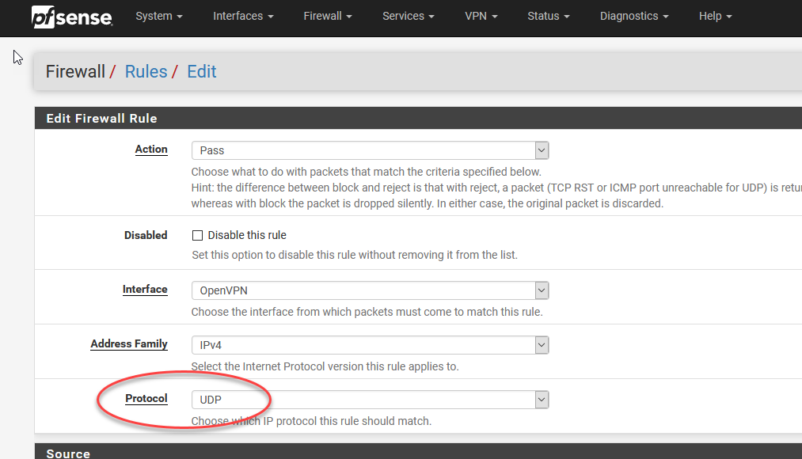
Task: Open the Status menu
Action: [549, 17]
